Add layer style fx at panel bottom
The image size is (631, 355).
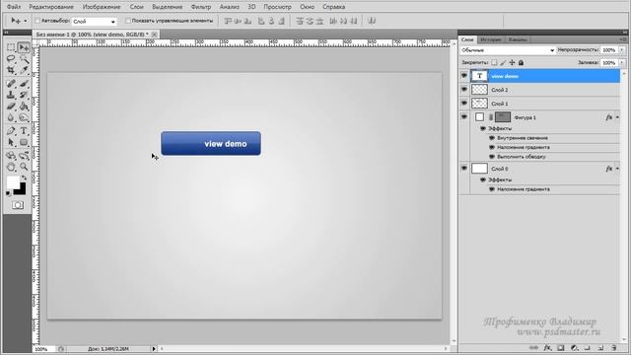(x=547, y=348)
